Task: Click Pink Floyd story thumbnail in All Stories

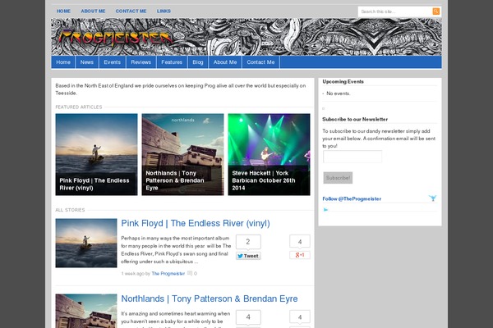Action: point(86,243)
